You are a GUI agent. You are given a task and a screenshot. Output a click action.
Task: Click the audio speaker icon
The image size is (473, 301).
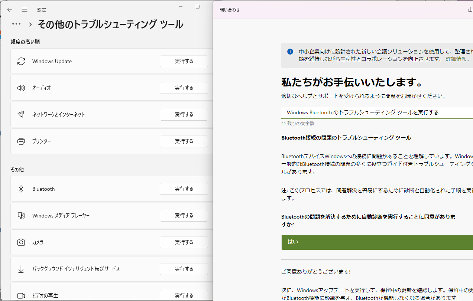21,88
